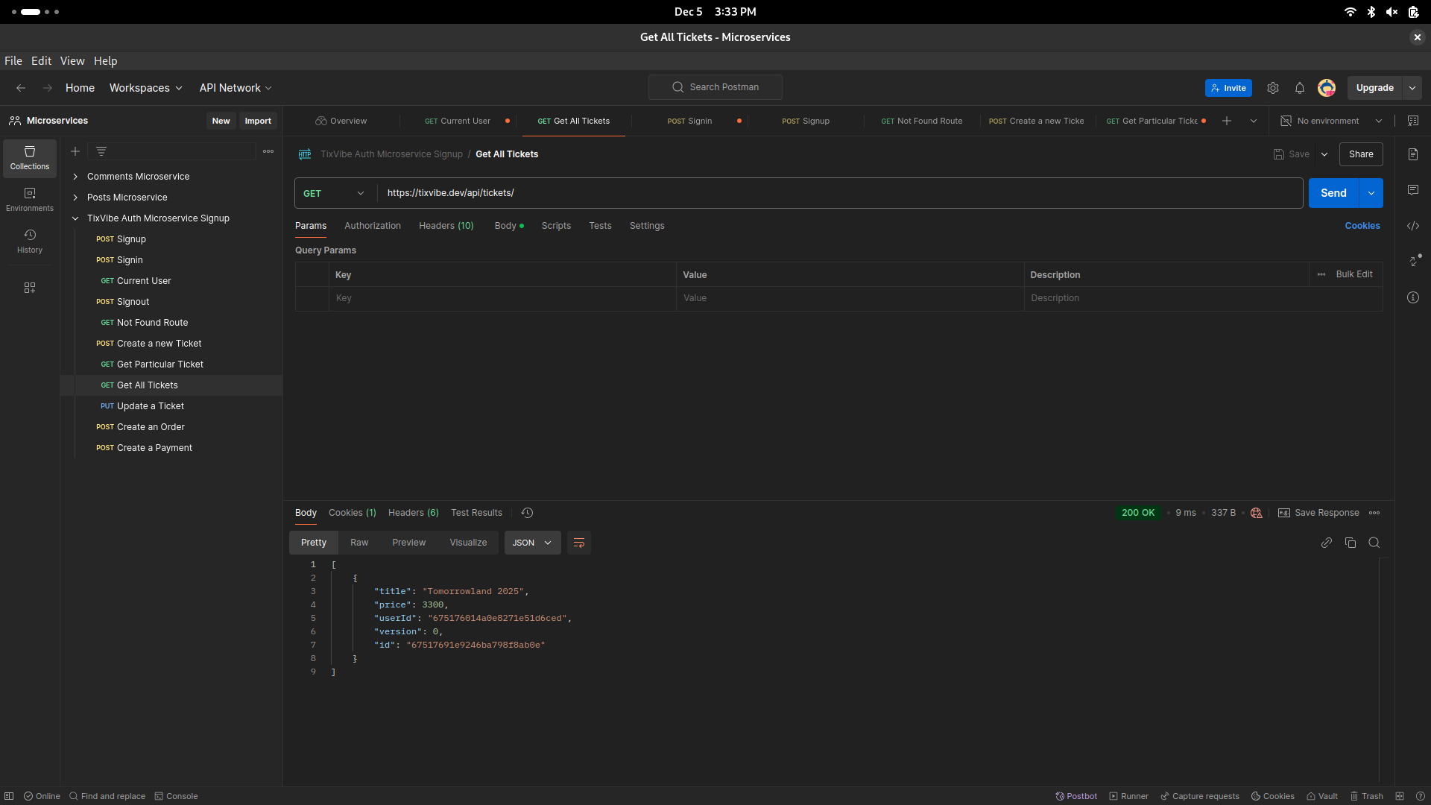
Task: Toggle the wrap lines icon in response
Action: [x=579, y=543]
